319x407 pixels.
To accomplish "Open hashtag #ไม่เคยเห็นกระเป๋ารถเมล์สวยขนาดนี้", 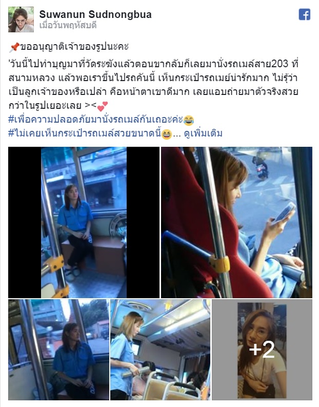I will click(85, 133).
